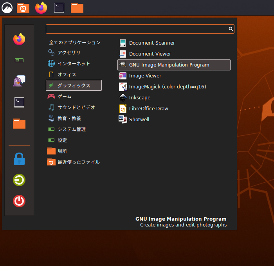
Task: Open the システム管理 category
Action: [x=74, y=129]
